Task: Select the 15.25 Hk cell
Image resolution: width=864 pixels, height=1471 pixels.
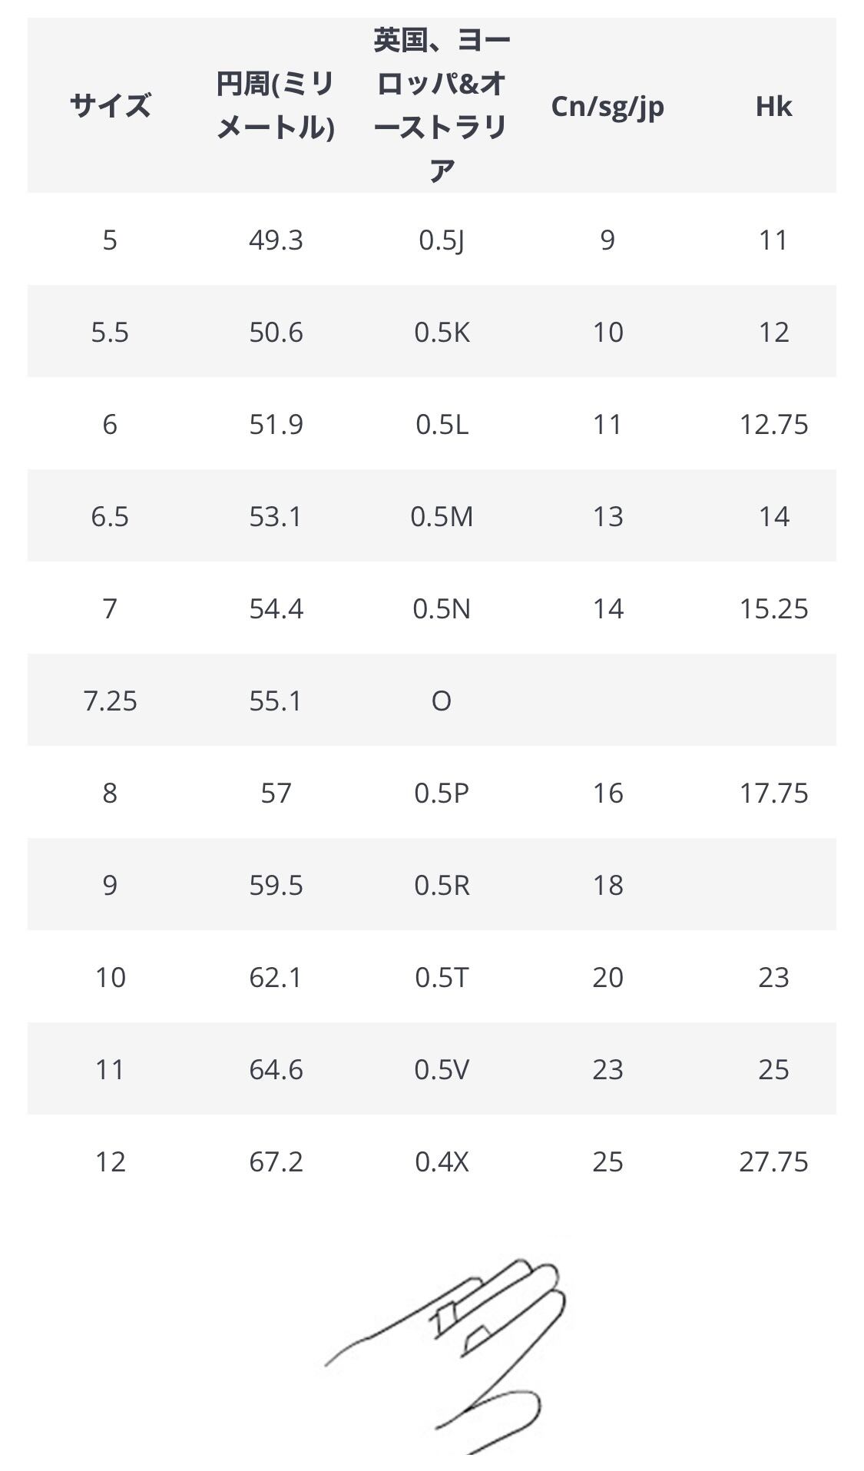Action: pos(773,609)
